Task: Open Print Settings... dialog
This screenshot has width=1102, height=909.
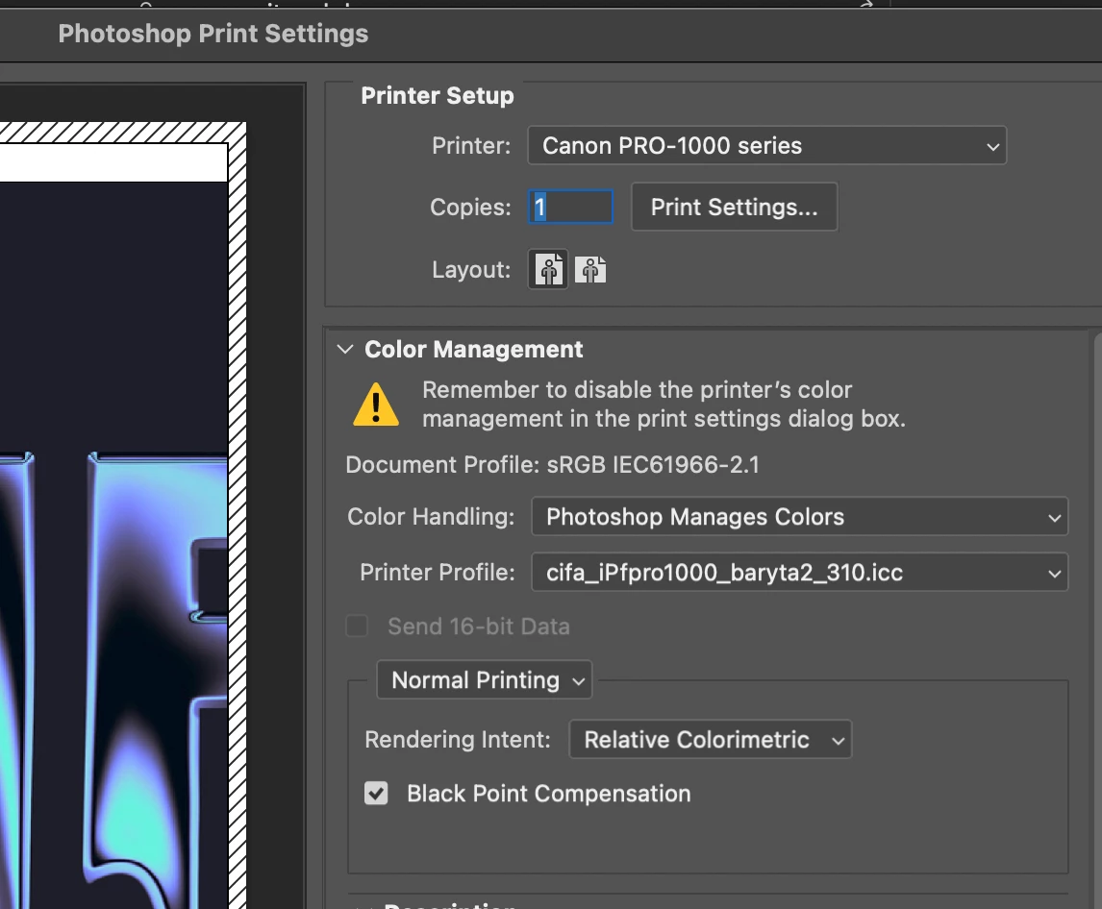Action: point(735,207)
